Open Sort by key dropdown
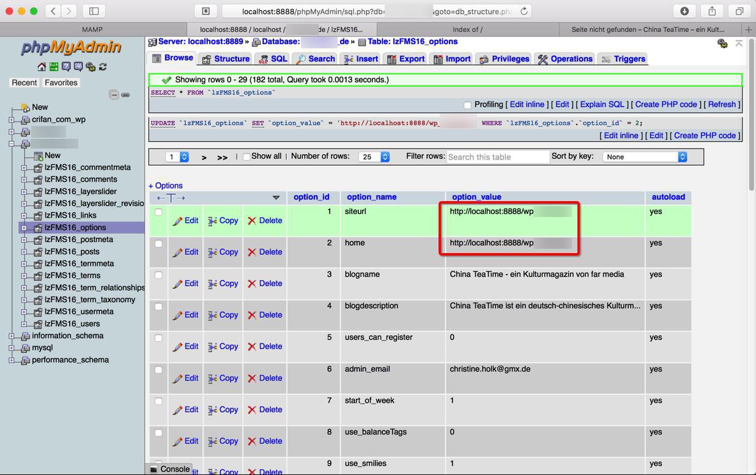 pos(645,157)
